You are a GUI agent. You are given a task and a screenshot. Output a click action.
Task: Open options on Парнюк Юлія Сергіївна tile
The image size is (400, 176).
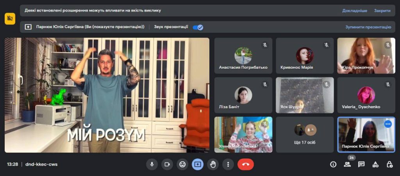click(387, 124)
